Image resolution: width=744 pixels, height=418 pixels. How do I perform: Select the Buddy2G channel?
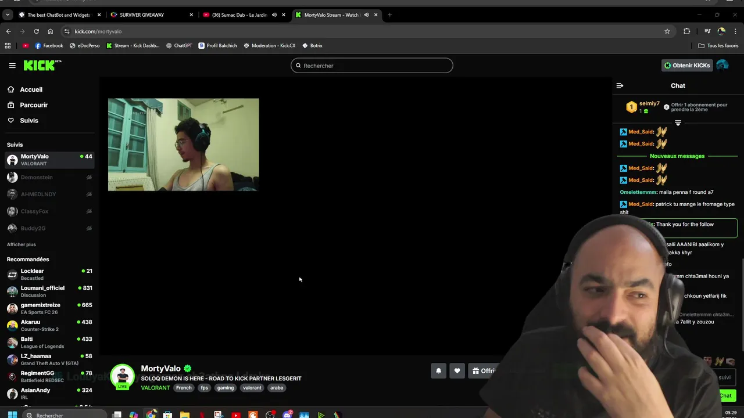(x=49, y=228)
